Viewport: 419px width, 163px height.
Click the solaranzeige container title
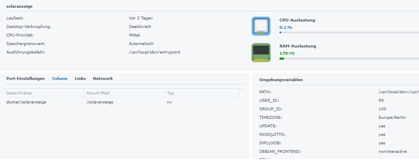click(x=20, y=6)
